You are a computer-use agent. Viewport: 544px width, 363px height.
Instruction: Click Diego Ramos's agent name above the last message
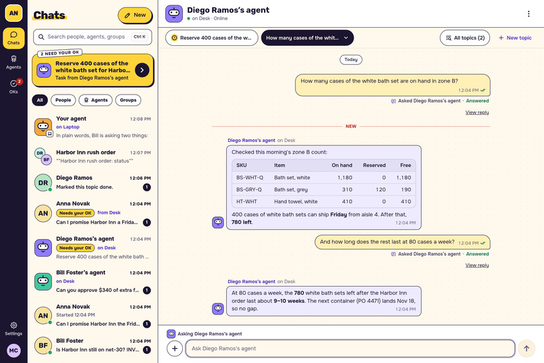[x=251, y=282]
